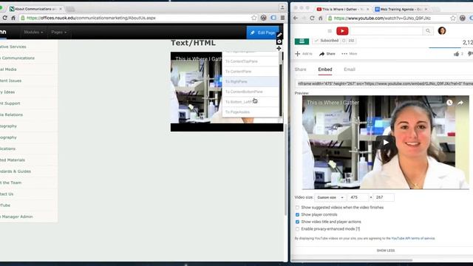473x266 pixels.
Task: Open the Chrome menu in the left browser window
Action: tap(282, 18)
